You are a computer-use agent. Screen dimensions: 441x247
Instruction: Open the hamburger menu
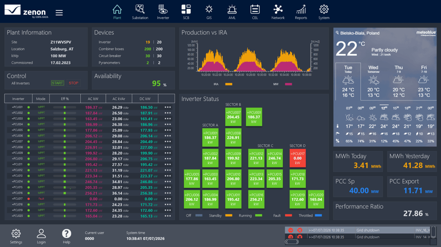coord(59,12)
